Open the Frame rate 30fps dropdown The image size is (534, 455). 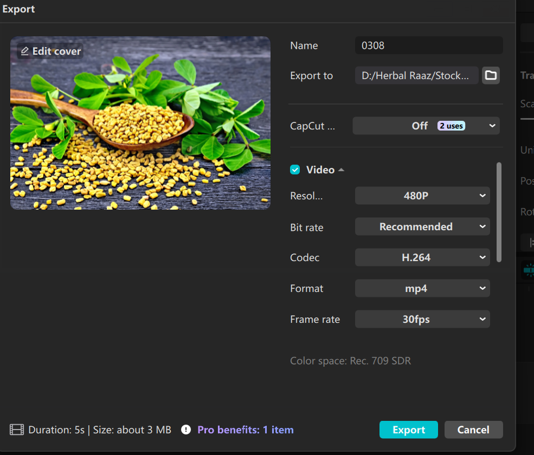[422, 319]
